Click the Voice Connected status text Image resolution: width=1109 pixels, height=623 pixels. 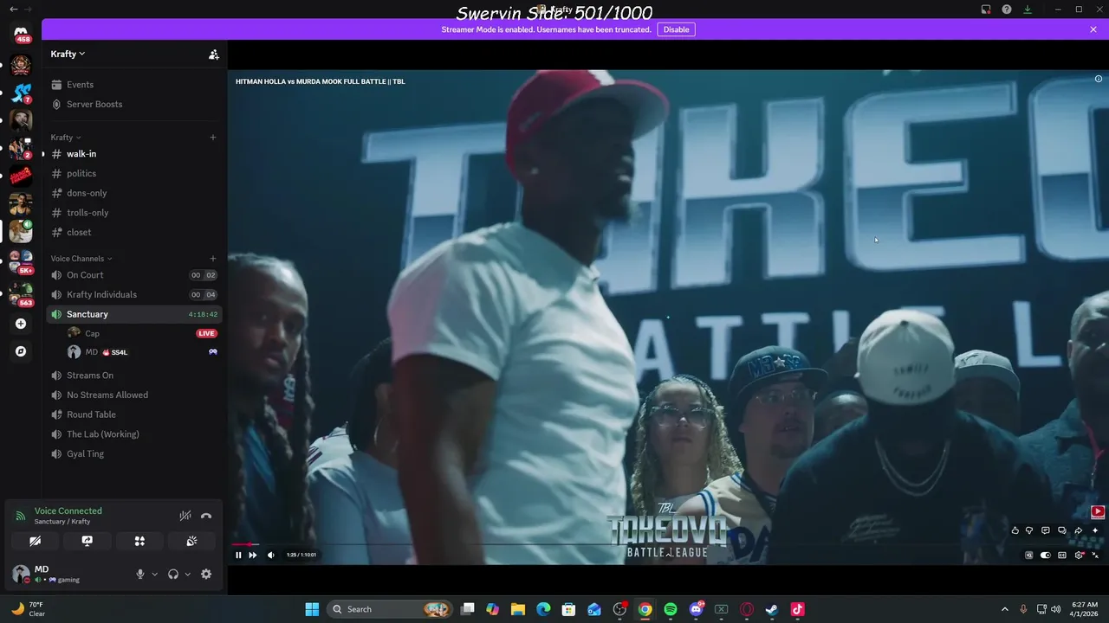coord(68,511)
